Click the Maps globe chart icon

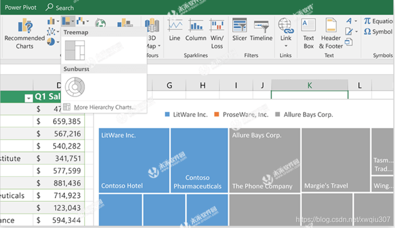pos(100,23)
